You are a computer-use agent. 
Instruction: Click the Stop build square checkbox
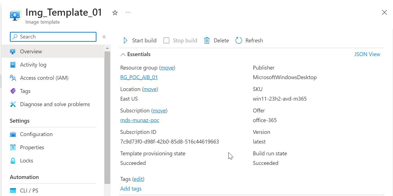pyautogui.click(x=166, y=40)
